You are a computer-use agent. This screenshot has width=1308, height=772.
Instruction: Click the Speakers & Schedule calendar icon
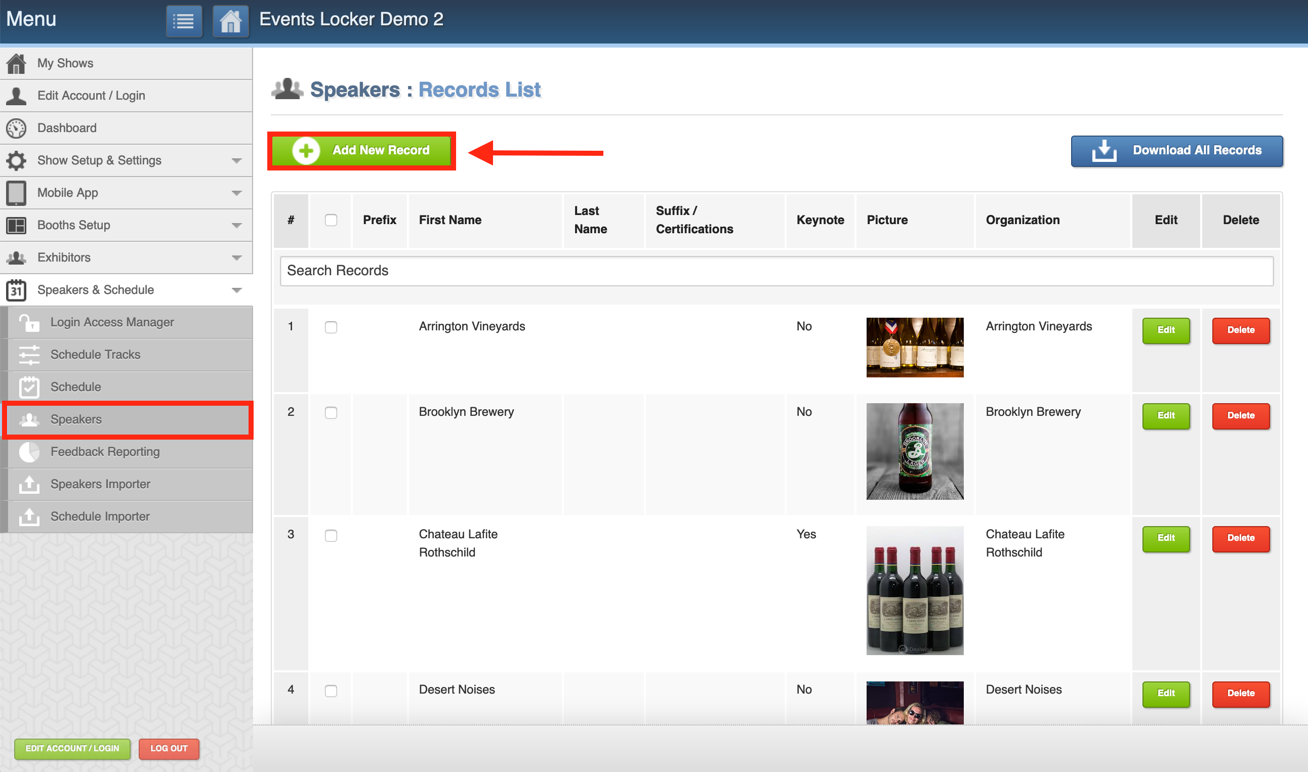pyautogui.click(x=16, y=290)
